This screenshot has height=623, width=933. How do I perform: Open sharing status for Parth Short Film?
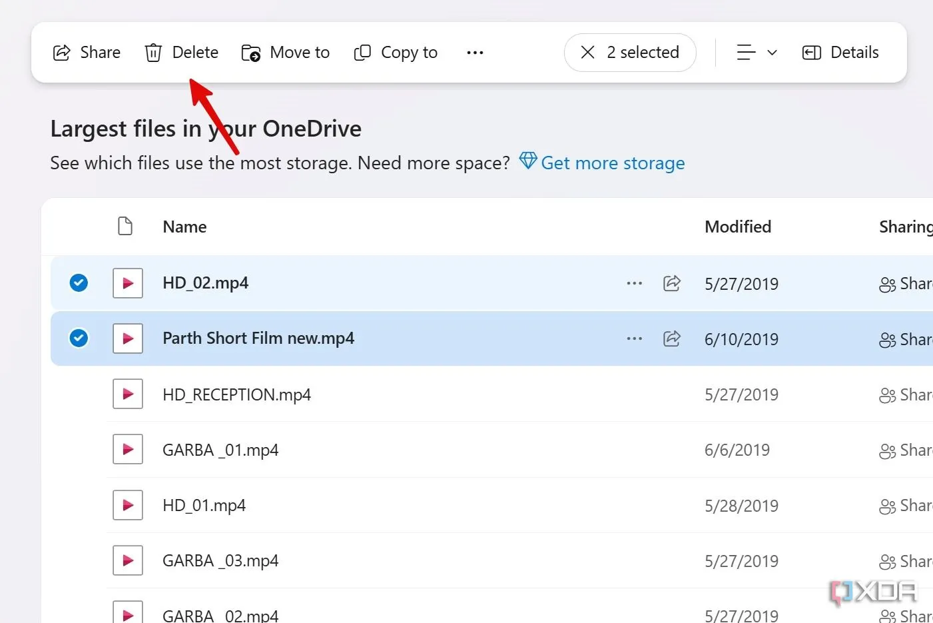point(906,339)
